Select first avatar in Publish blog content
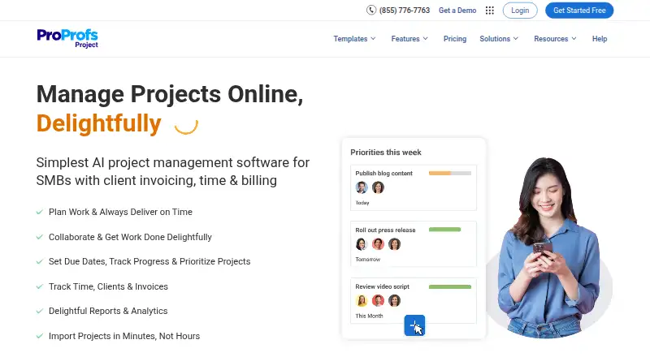The image size is (650, 357). click(362, 187)
